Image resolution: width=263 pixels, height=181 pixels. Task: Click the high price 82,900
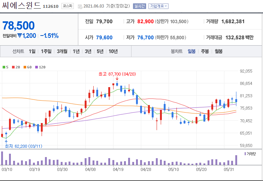click(x=145, y=21)
